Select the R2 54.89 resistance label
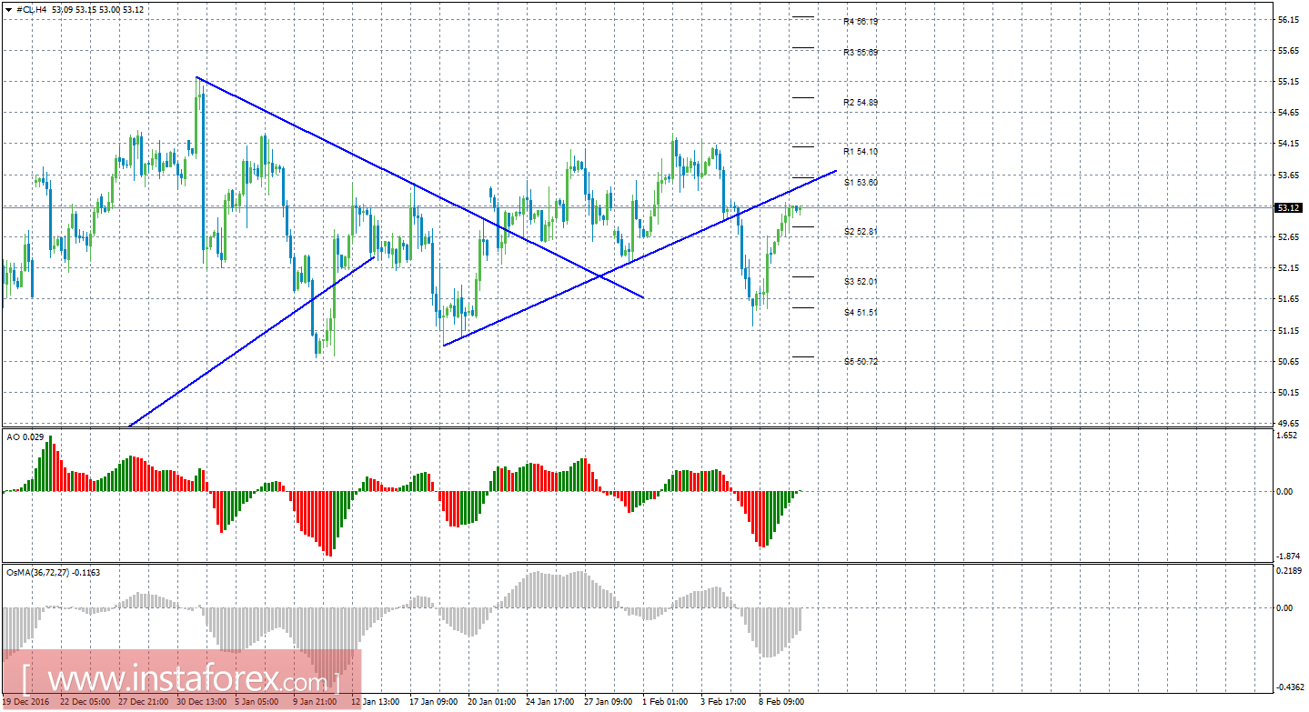Image resolution: width=1309 pixels, height=712 pixels. pos(860,103)
